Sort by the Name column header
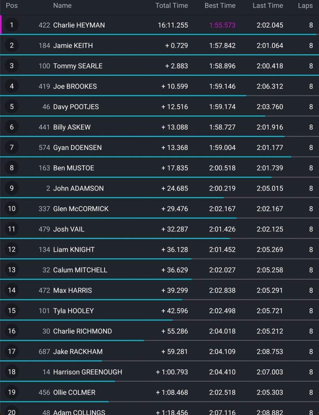319x415 pixels. coord(62,6)
